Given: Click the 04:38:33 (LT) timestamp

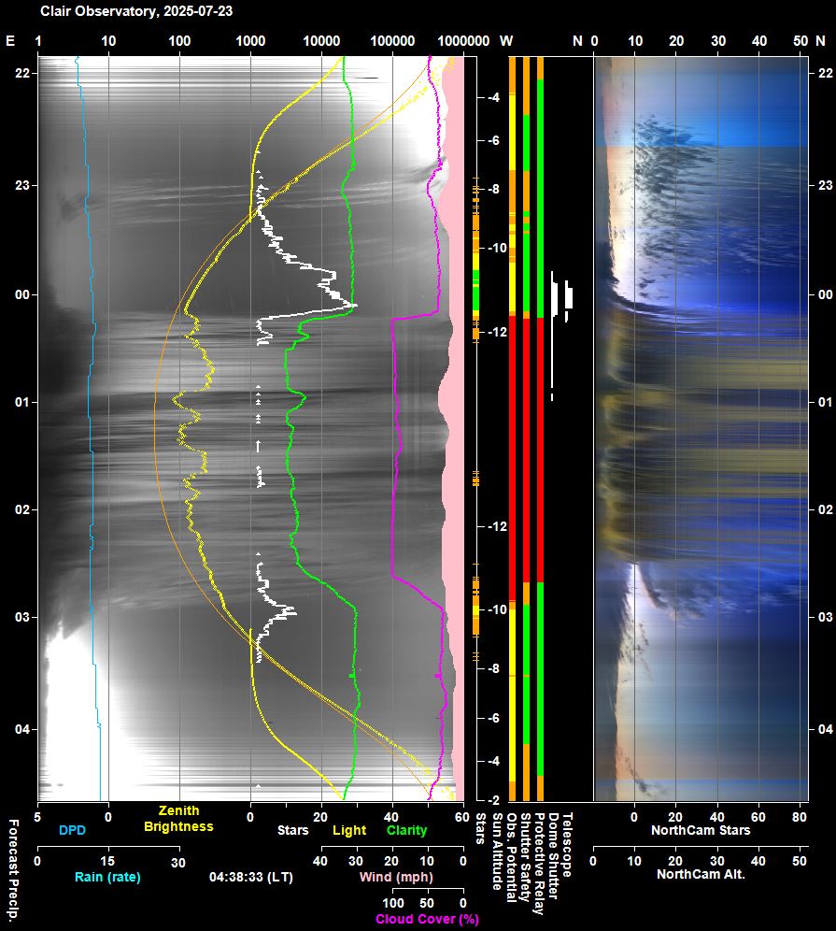Looking at the screenshot, I should pos(249,877).
